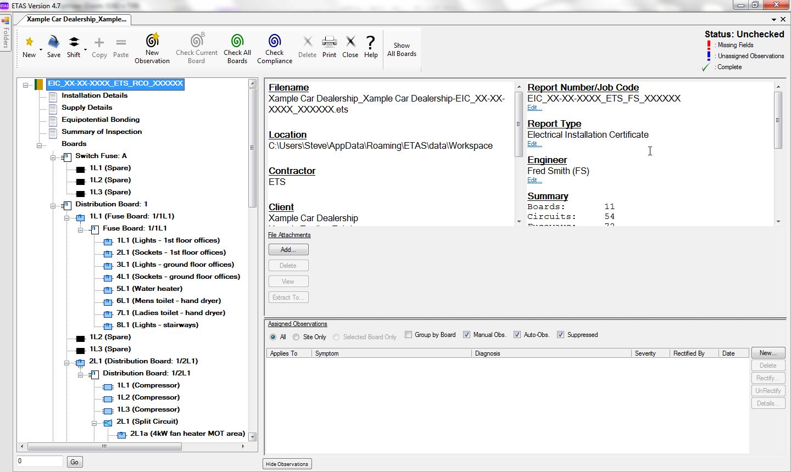Open Summary of Inspection page

tap(102, 132)
